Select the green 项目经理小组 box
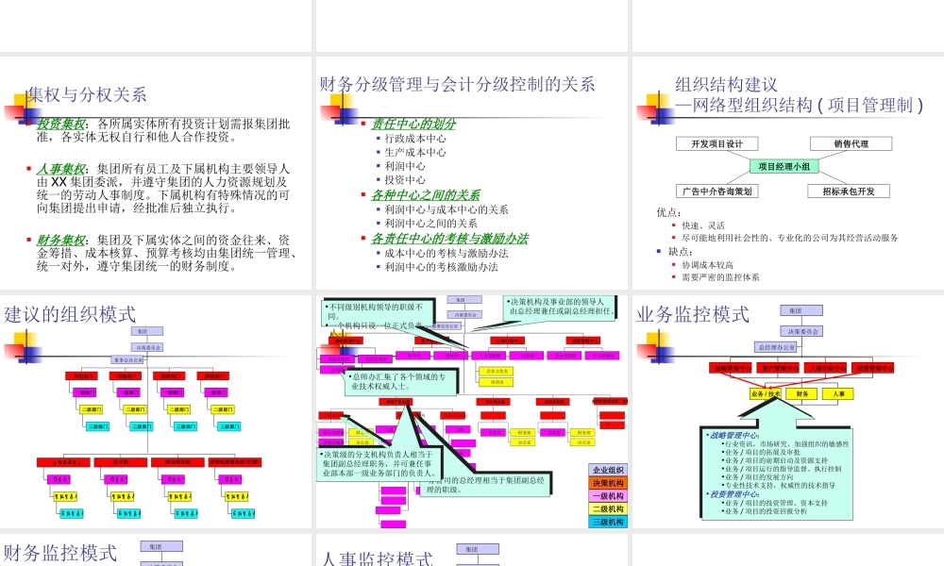 tap(786, 164)
